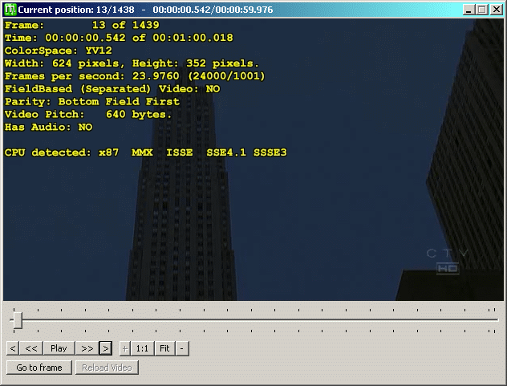Screen dimensions: 507x386
Task: Click the 'CPU detected' overlay line
Action: tap(145, 152)
